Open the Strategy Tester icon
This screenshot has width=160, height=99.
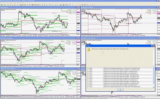pyautogui.click(x=17, y=5)
